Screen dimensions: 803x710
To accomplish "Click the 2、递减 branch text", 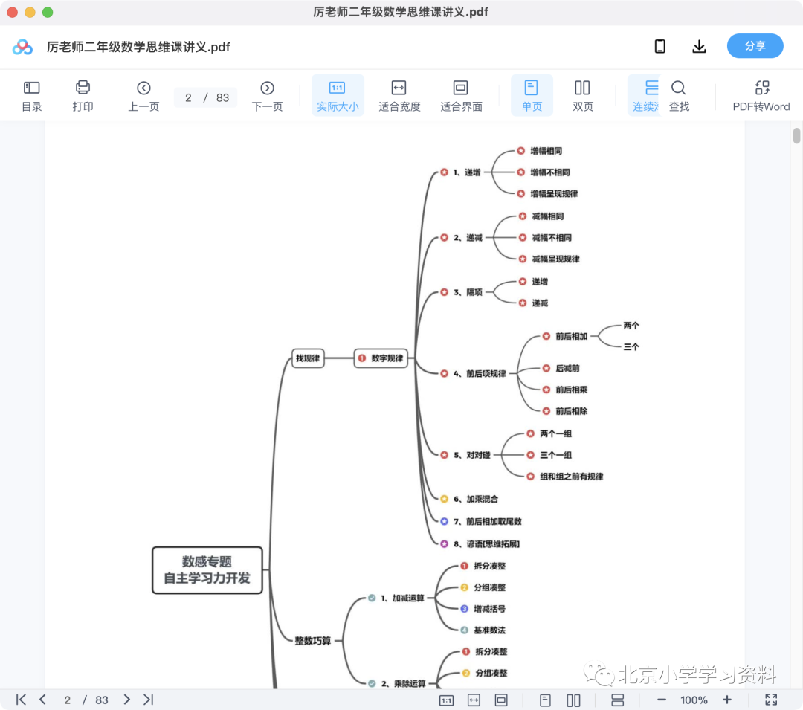I will click(468, 237).
